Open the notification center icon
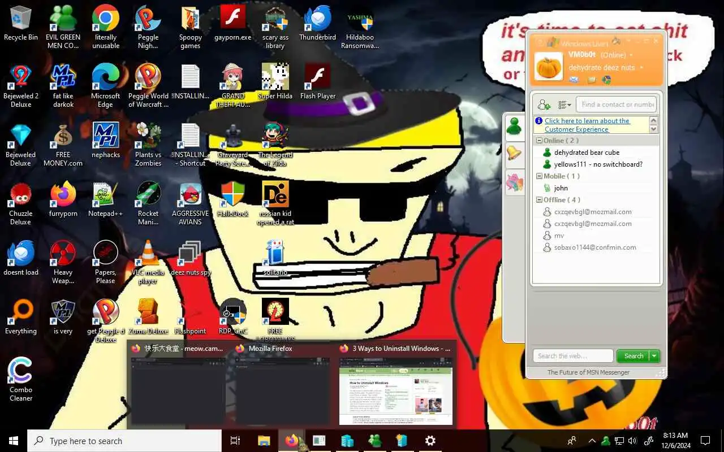Viewport: 724px width, 452px height. [x=705, y=441]
